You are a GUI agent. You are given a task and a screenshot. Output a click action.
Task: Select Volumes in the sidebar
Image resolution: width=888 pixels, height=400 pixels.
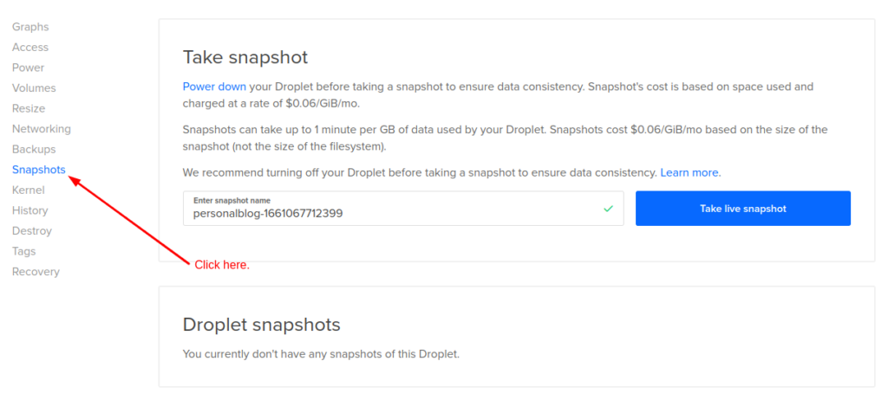[x=34, y=87]
